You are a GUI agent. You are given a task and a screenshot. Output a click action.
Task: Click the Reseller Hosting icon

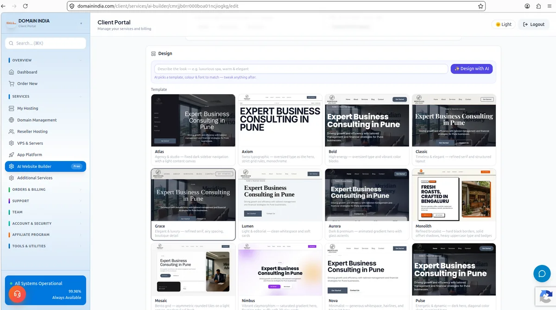(x=12, y=131)
